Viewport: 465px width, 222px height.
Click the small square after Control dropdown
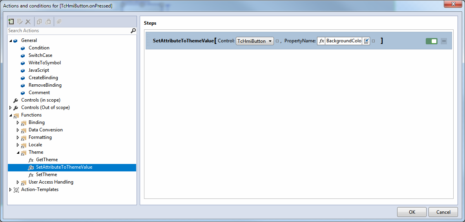[277, 41]
